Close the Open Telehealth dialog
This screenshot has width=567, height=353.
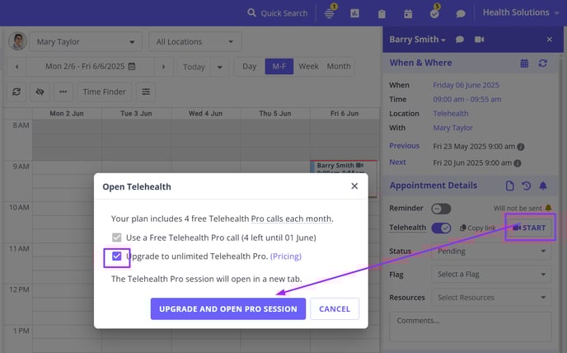click(354, 186)
